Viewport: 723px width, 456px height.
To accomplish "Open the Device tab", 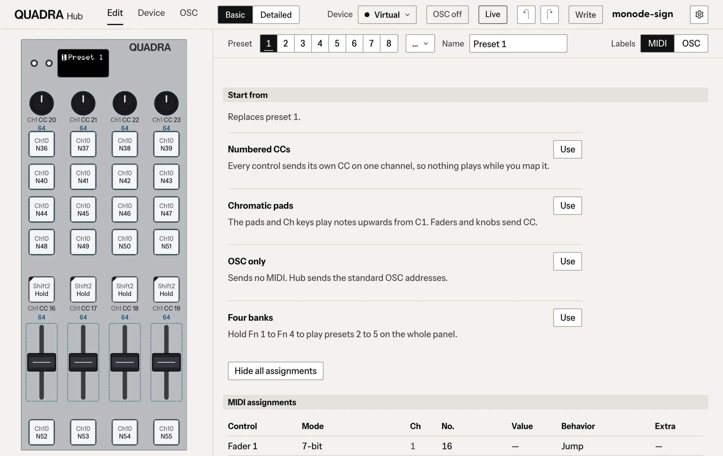I will click(151, 13).
